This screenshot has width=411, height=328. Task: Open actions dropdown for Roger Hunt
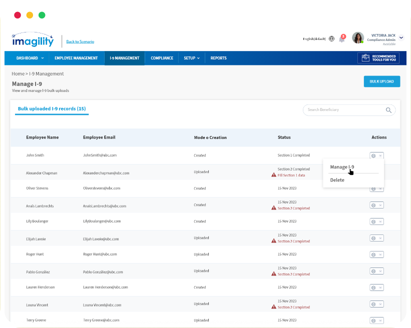(x=376, y=254)
